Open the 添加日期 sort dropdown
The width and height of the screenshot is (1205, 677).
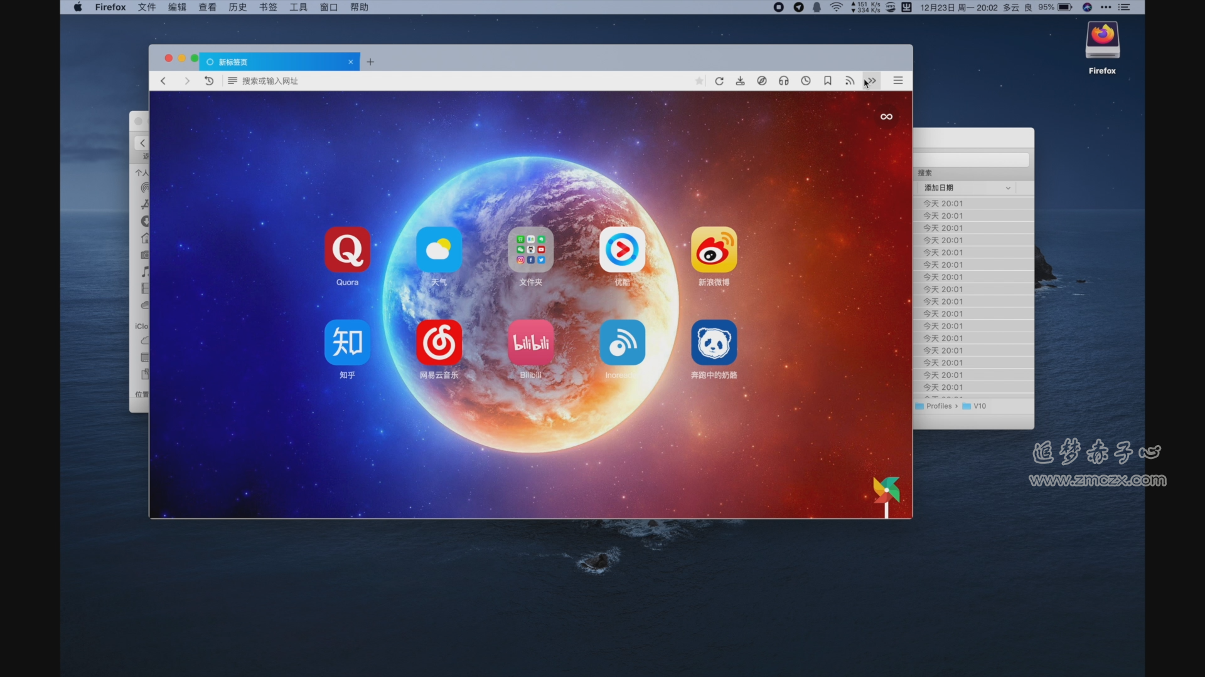[x=967, y=188]
